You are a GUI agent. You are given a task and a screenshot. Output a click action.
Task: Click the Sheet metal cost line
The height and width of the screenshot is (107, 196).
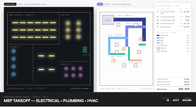tap(173, 82)
